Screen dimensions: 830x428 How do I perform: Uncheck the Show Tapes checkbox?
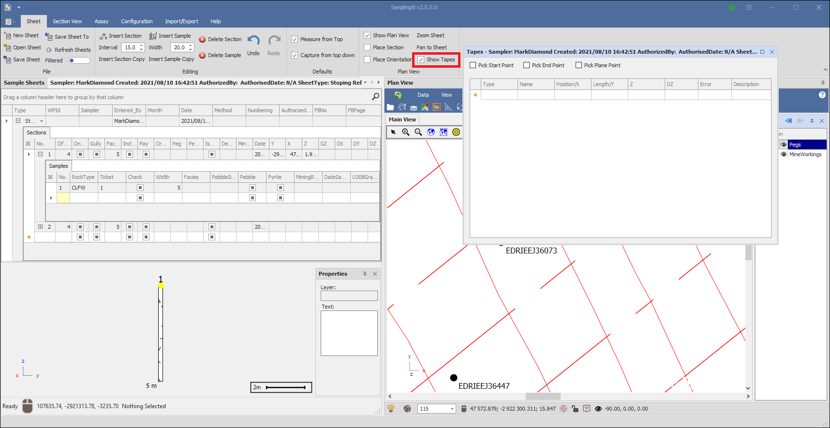[421, 59]
